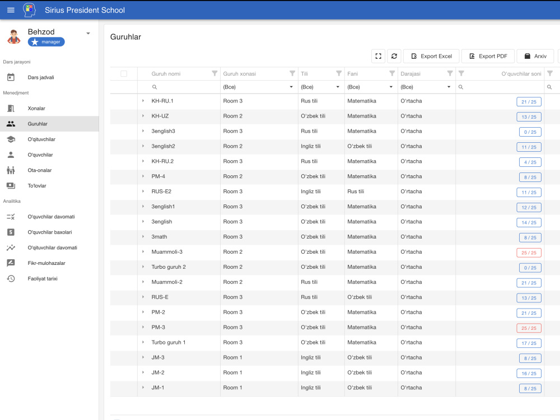This screenshot has height=420, width=560.
Task: Open Fani filter dropdown
Action: click(391, 87)
